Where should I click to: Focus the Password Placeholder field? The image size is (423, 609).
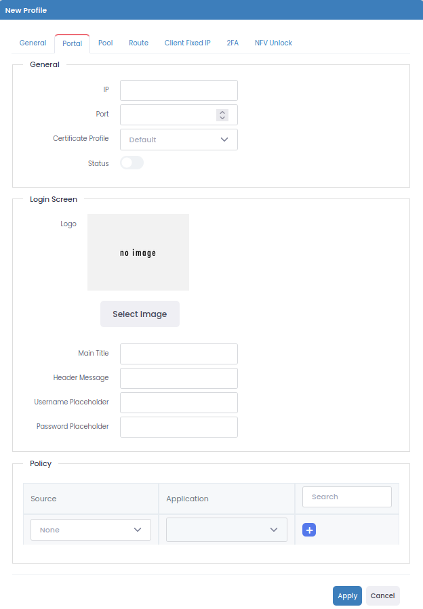pos(179,427)
